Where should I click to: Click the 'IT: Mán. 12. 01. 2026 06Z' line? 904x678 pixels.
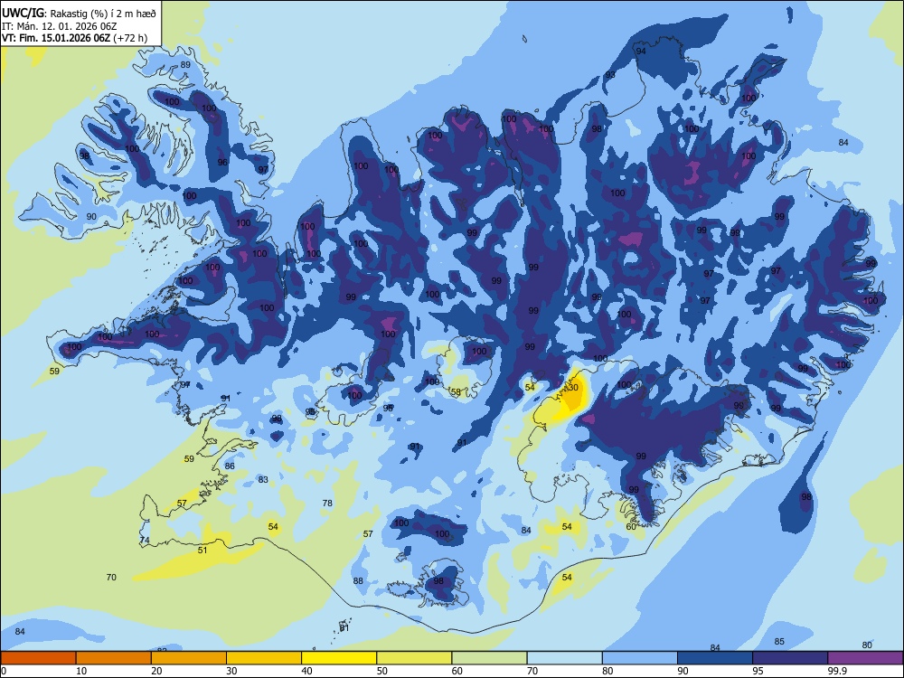pyautogui.click(x=60, y=26)
